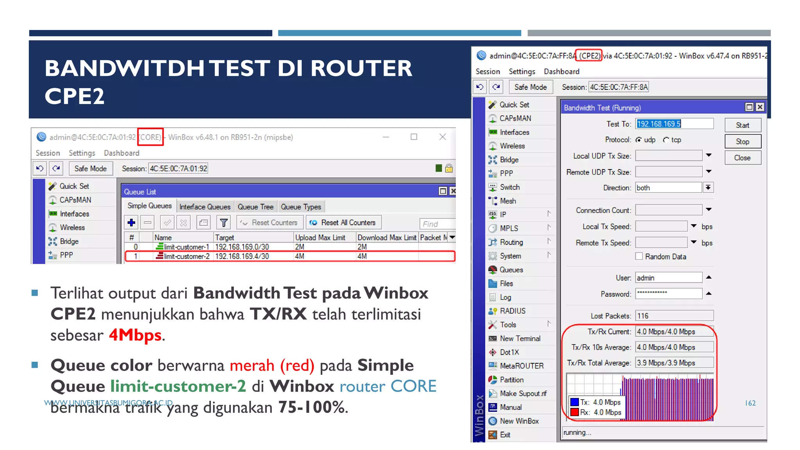
Task: Click Close button in Bandwidth Test
Action: tap(743, 158)
